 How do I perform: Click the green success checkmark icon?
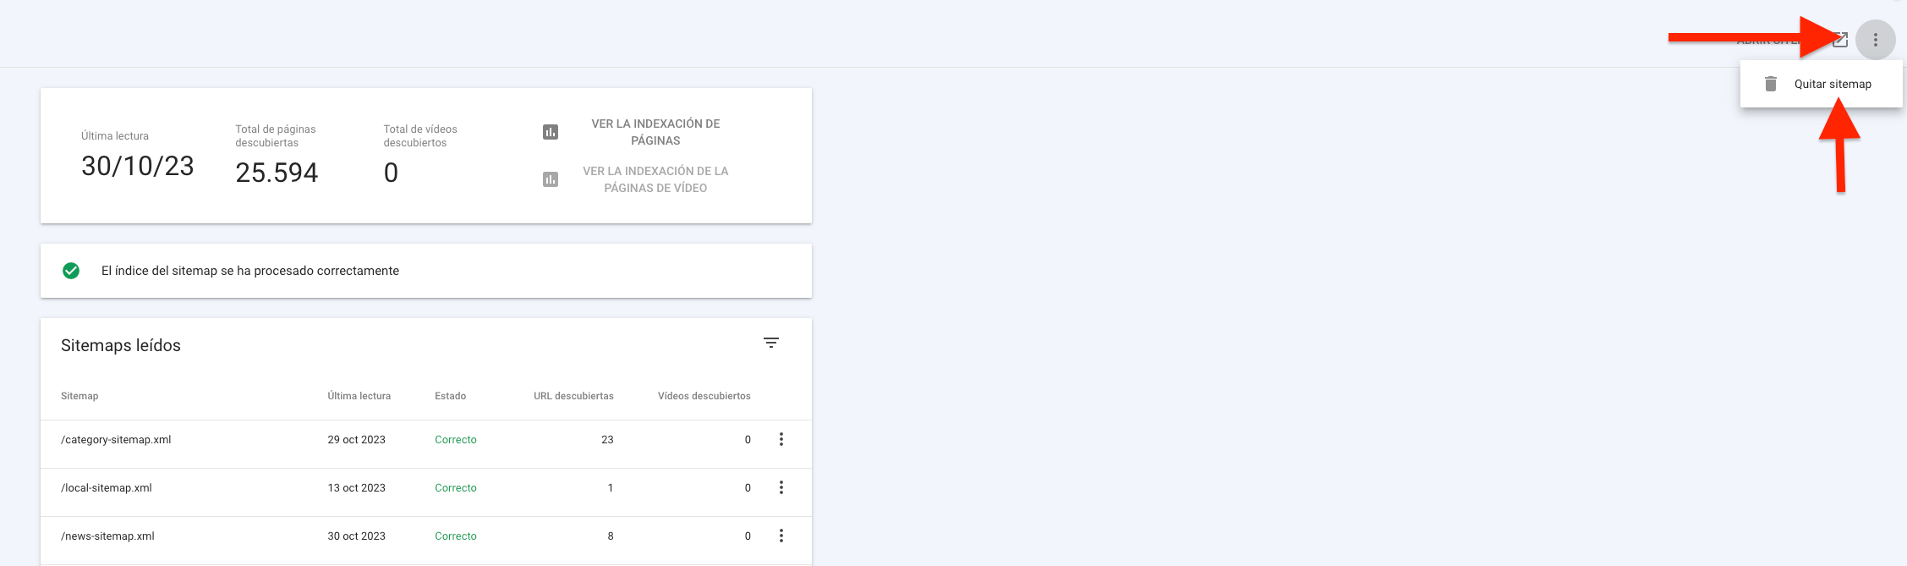[71, 271]
